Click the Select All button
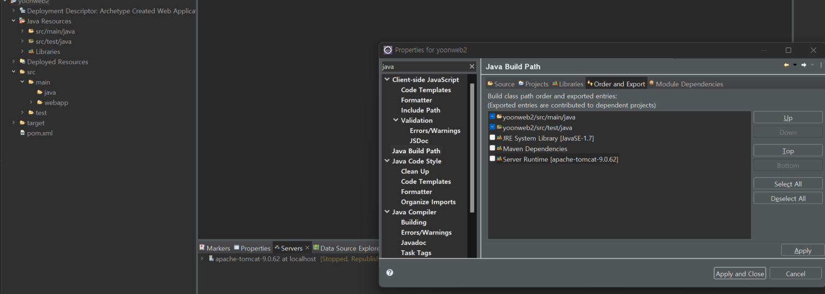Image resolution: width=825 pixels, height=294 pixels. coord(788,183)
